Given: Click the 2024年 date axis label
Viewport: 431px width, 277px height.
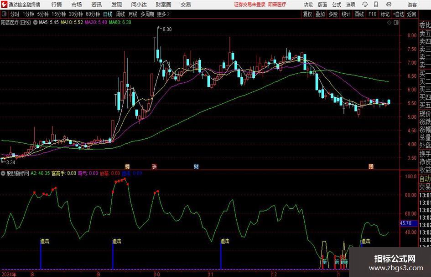Looking at the screenshot, I should click(x=9, y=274).
